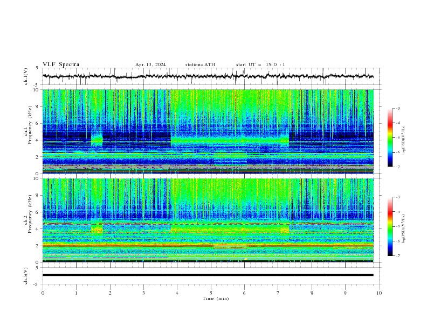
Task: Click tick label "8" on the Time axis
Action: pyautogui.click(x=312, y=293)
